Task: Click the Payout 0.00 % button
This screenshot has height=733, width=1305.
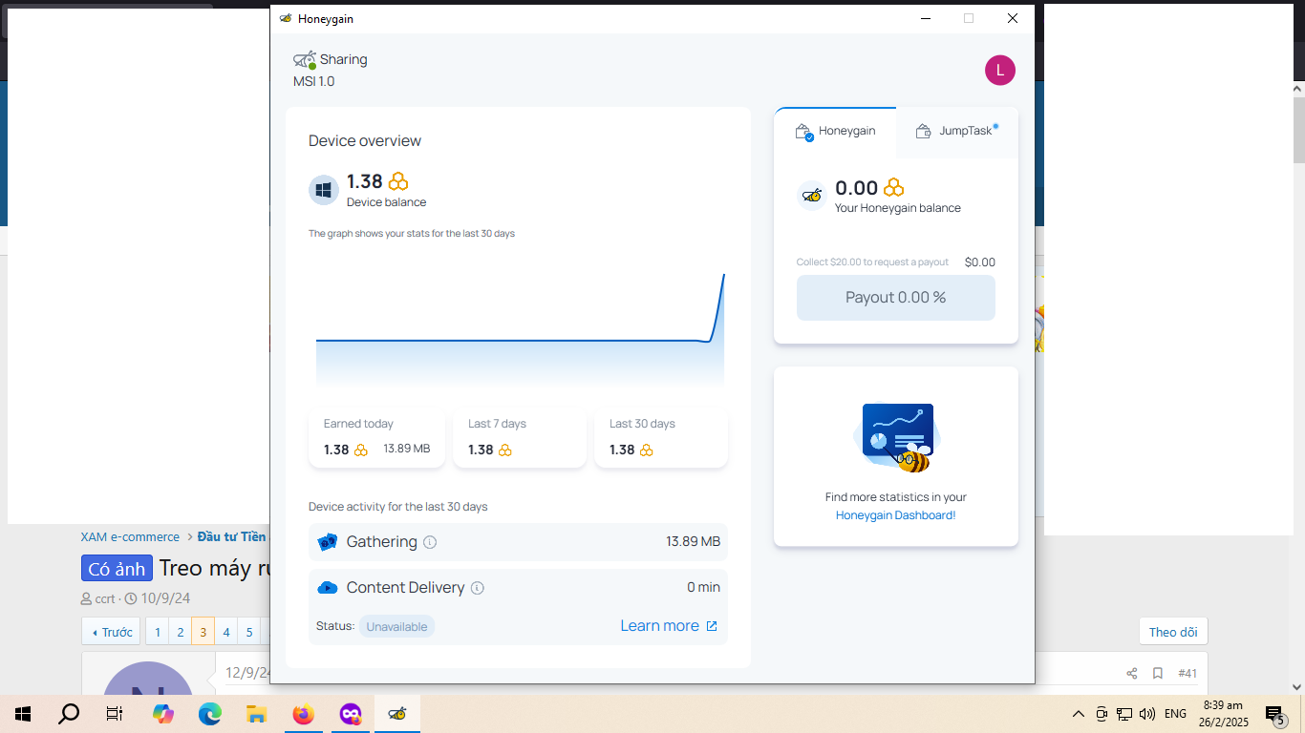Action: click(896, 298)
